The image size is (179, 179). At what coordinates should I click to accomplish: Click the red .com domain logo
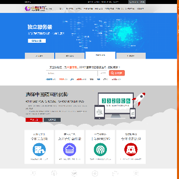pos(79,79)
